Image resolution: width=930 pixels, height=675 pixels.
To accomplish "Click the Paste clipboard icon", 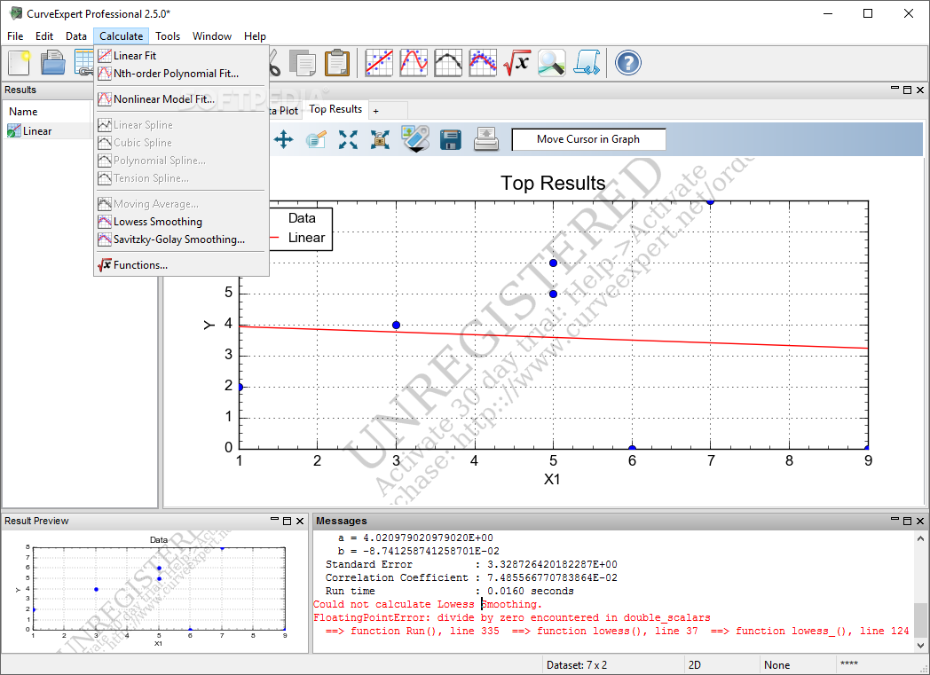I will tap(337, 63).
